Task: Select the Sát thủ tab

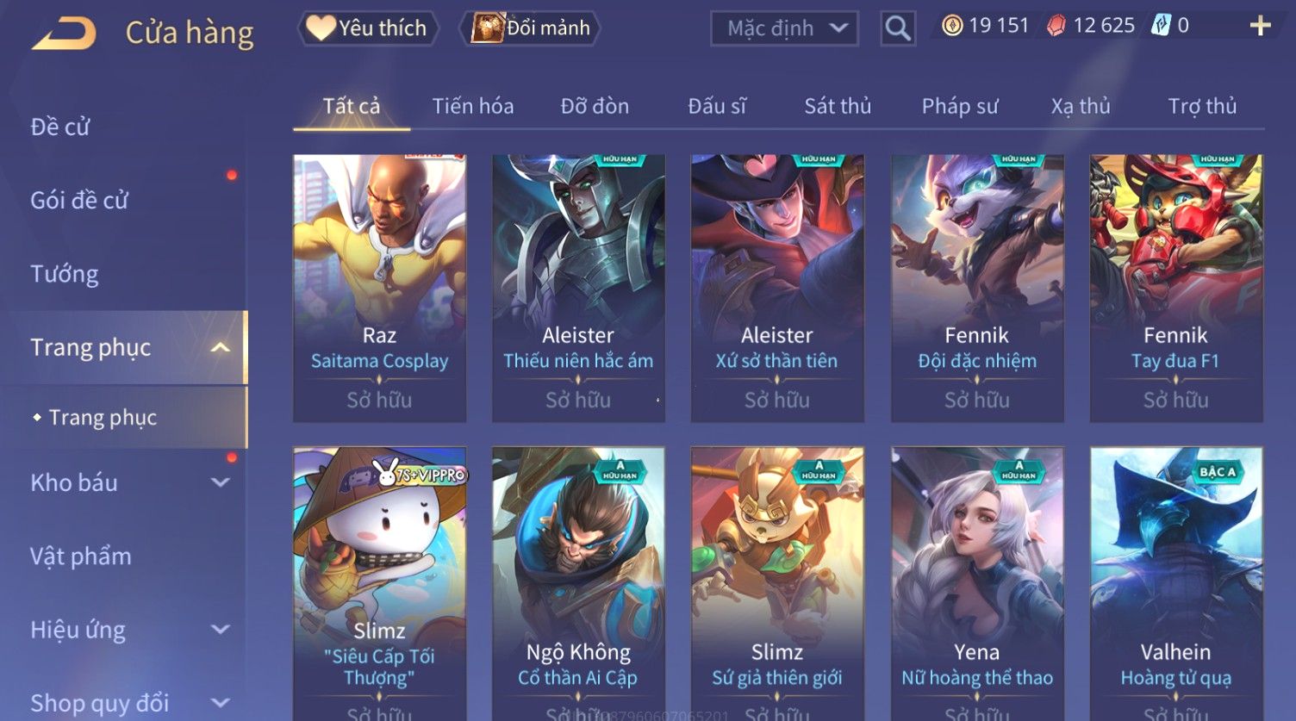Action: [x=838, y=106]
